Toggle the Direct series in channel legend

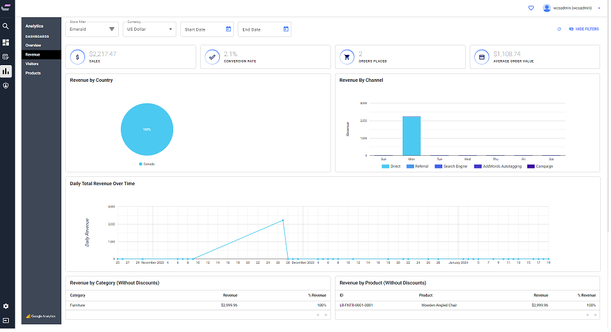pos(391,167)
